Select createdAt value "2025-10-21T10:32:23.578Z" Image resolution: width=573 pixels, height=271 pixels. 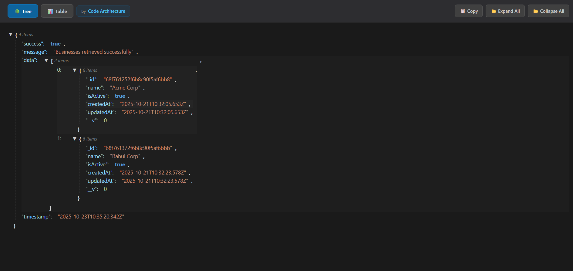(153, 172)
